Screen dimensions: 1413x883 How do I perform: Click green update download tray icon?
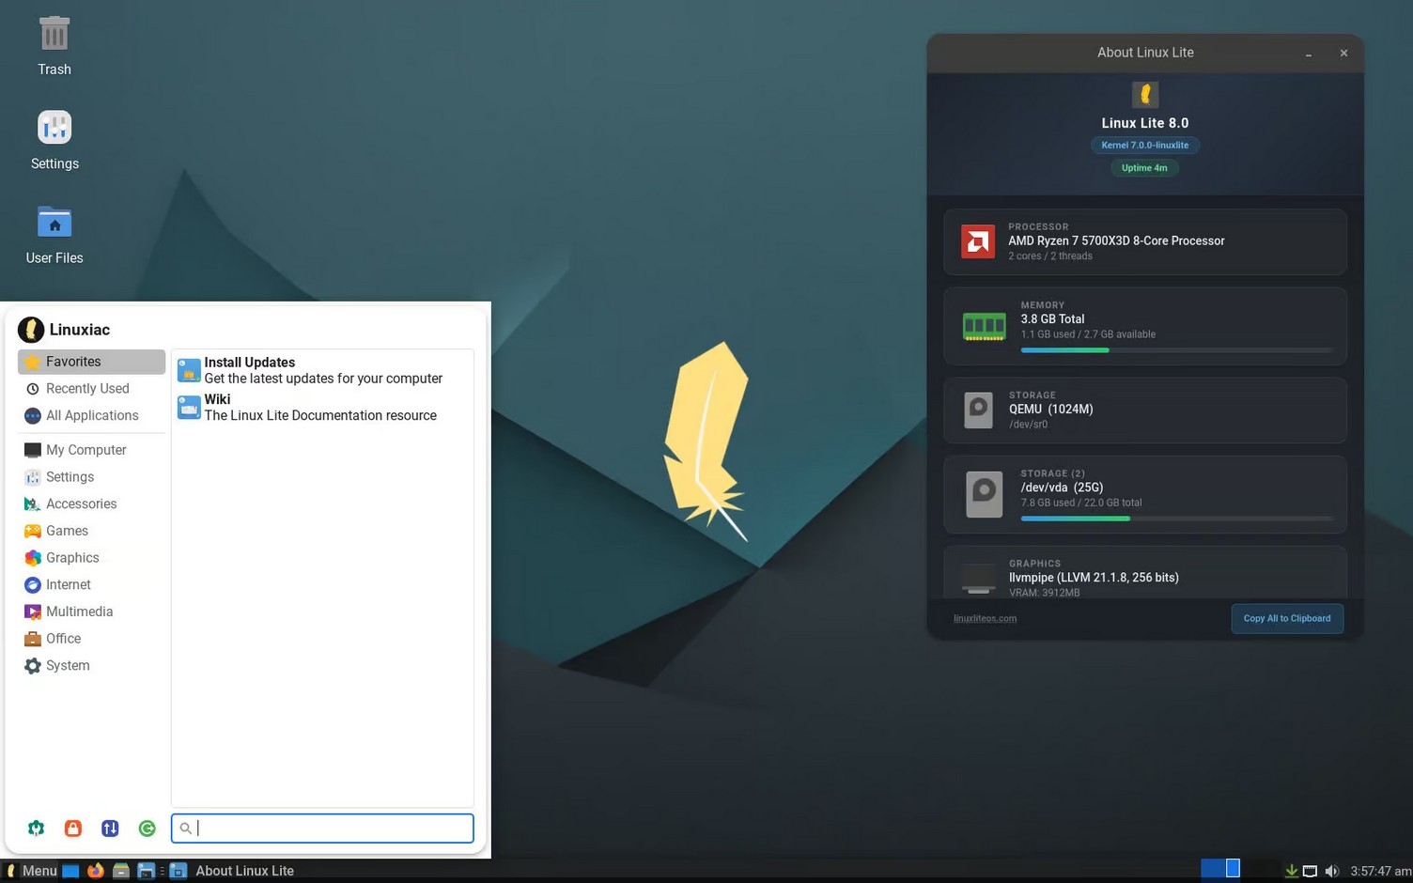click(x=1292, y=871)
